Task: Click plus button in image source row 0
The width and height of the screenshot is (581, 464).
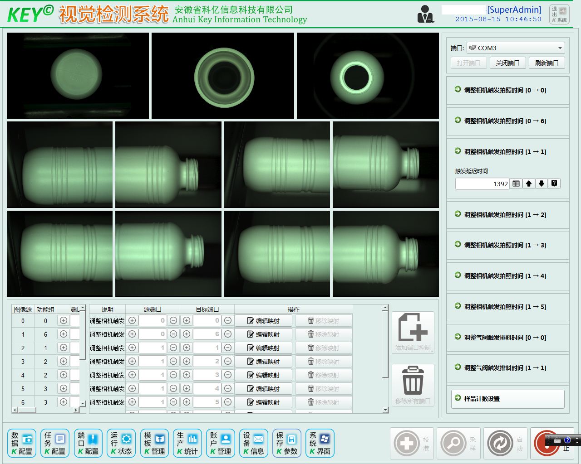Action: (x=64, y=321)
